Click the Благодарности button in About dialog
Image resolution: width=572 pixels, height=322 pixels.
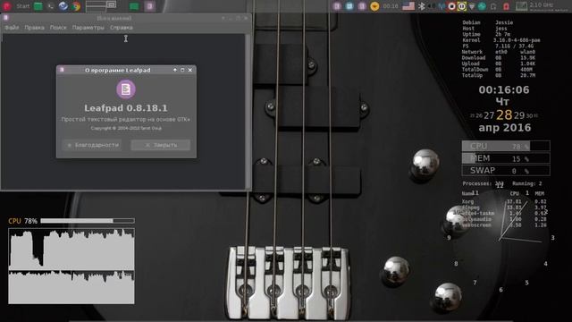point(92,145)
